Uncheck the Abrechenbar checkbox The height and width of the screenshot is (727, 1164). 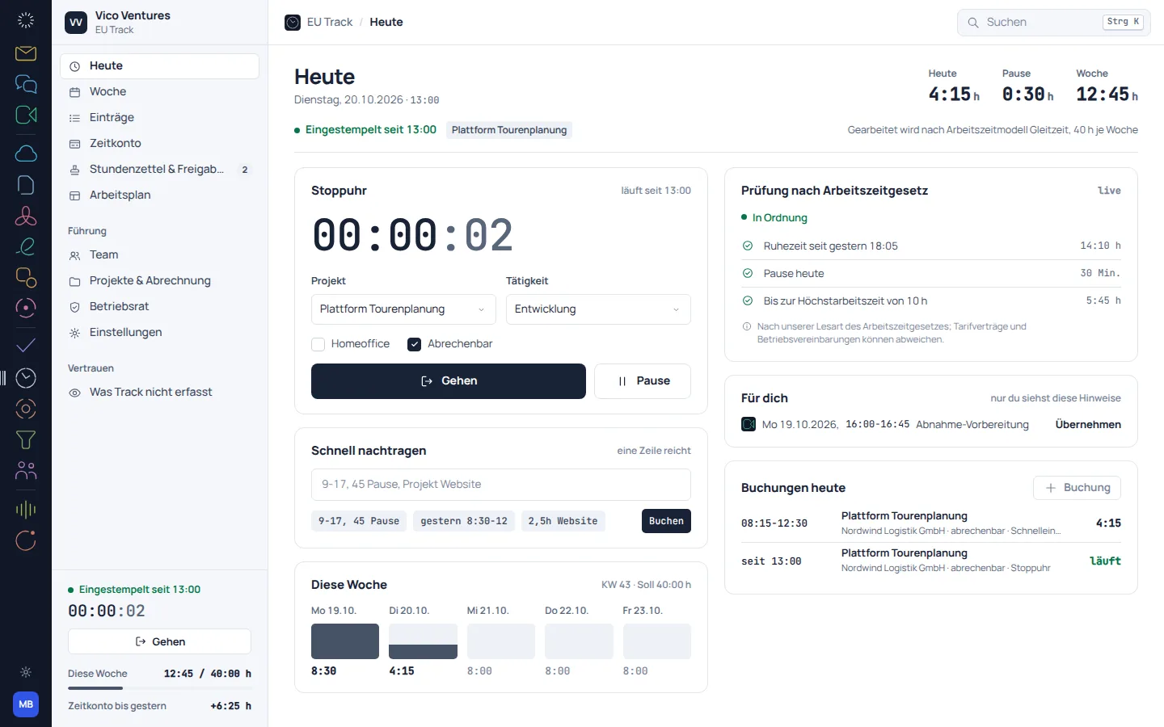[415, 344]
